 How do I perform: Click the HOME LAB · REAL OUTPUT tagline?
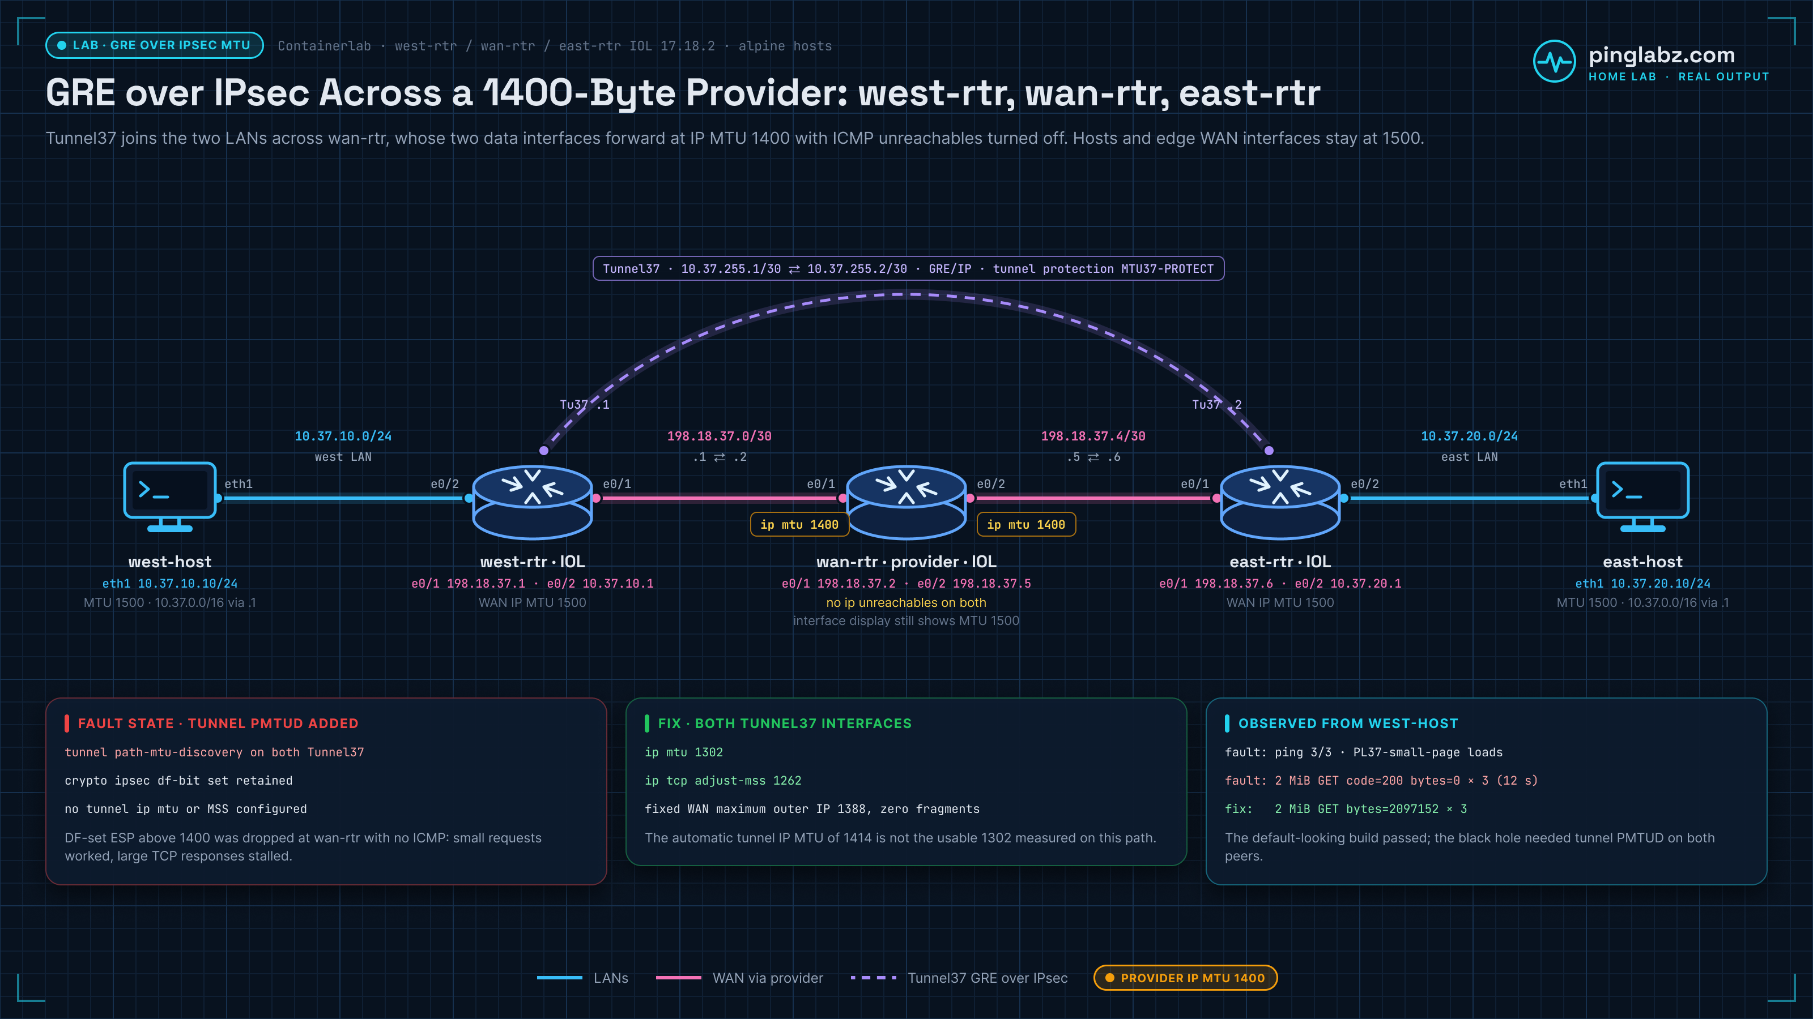point(1679,76)
